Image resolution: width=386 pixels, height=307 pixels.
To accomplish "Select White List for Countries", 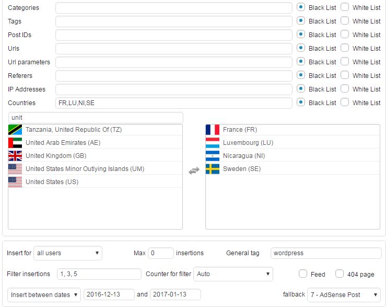I will 345,102.
